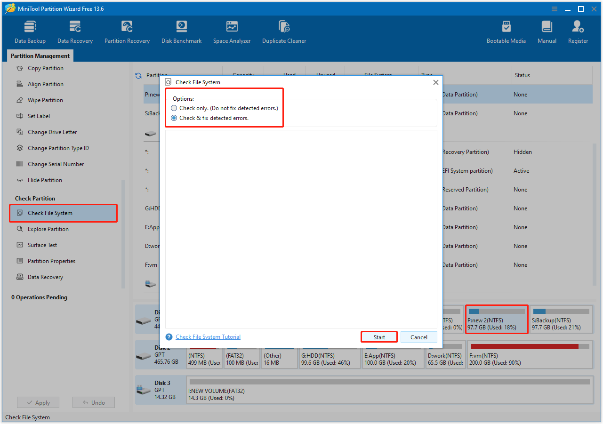603x424 pixels.
Task: Choose Change Serial Number
Action: click(56, 164)
